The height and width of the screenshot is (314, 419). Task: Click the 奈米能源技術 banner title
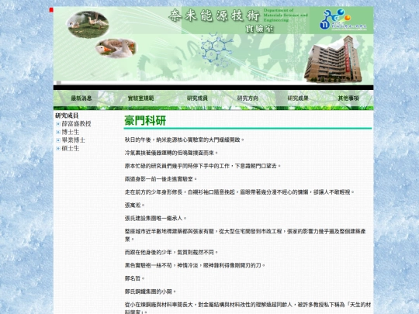pyautogui.click(x=214, y=16)
